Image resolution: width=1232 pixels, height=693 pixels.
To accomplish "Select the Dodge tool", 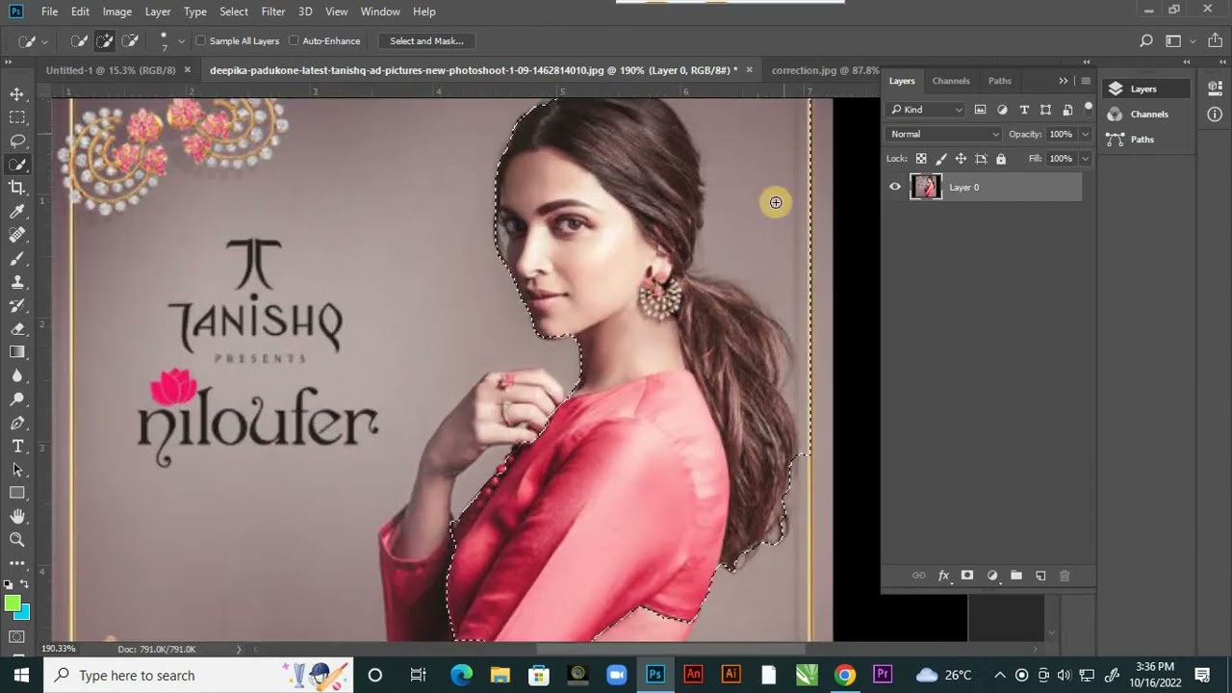I will 17,399.
